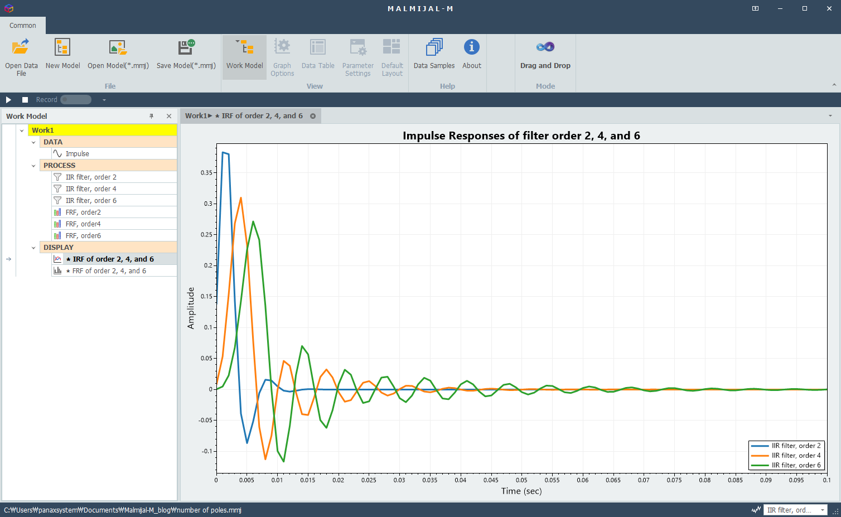Open FRF of order 2, 4, and 6 display

[114, 270]
